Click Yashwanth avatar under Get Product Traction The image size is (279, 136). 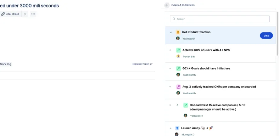(178, 38)
